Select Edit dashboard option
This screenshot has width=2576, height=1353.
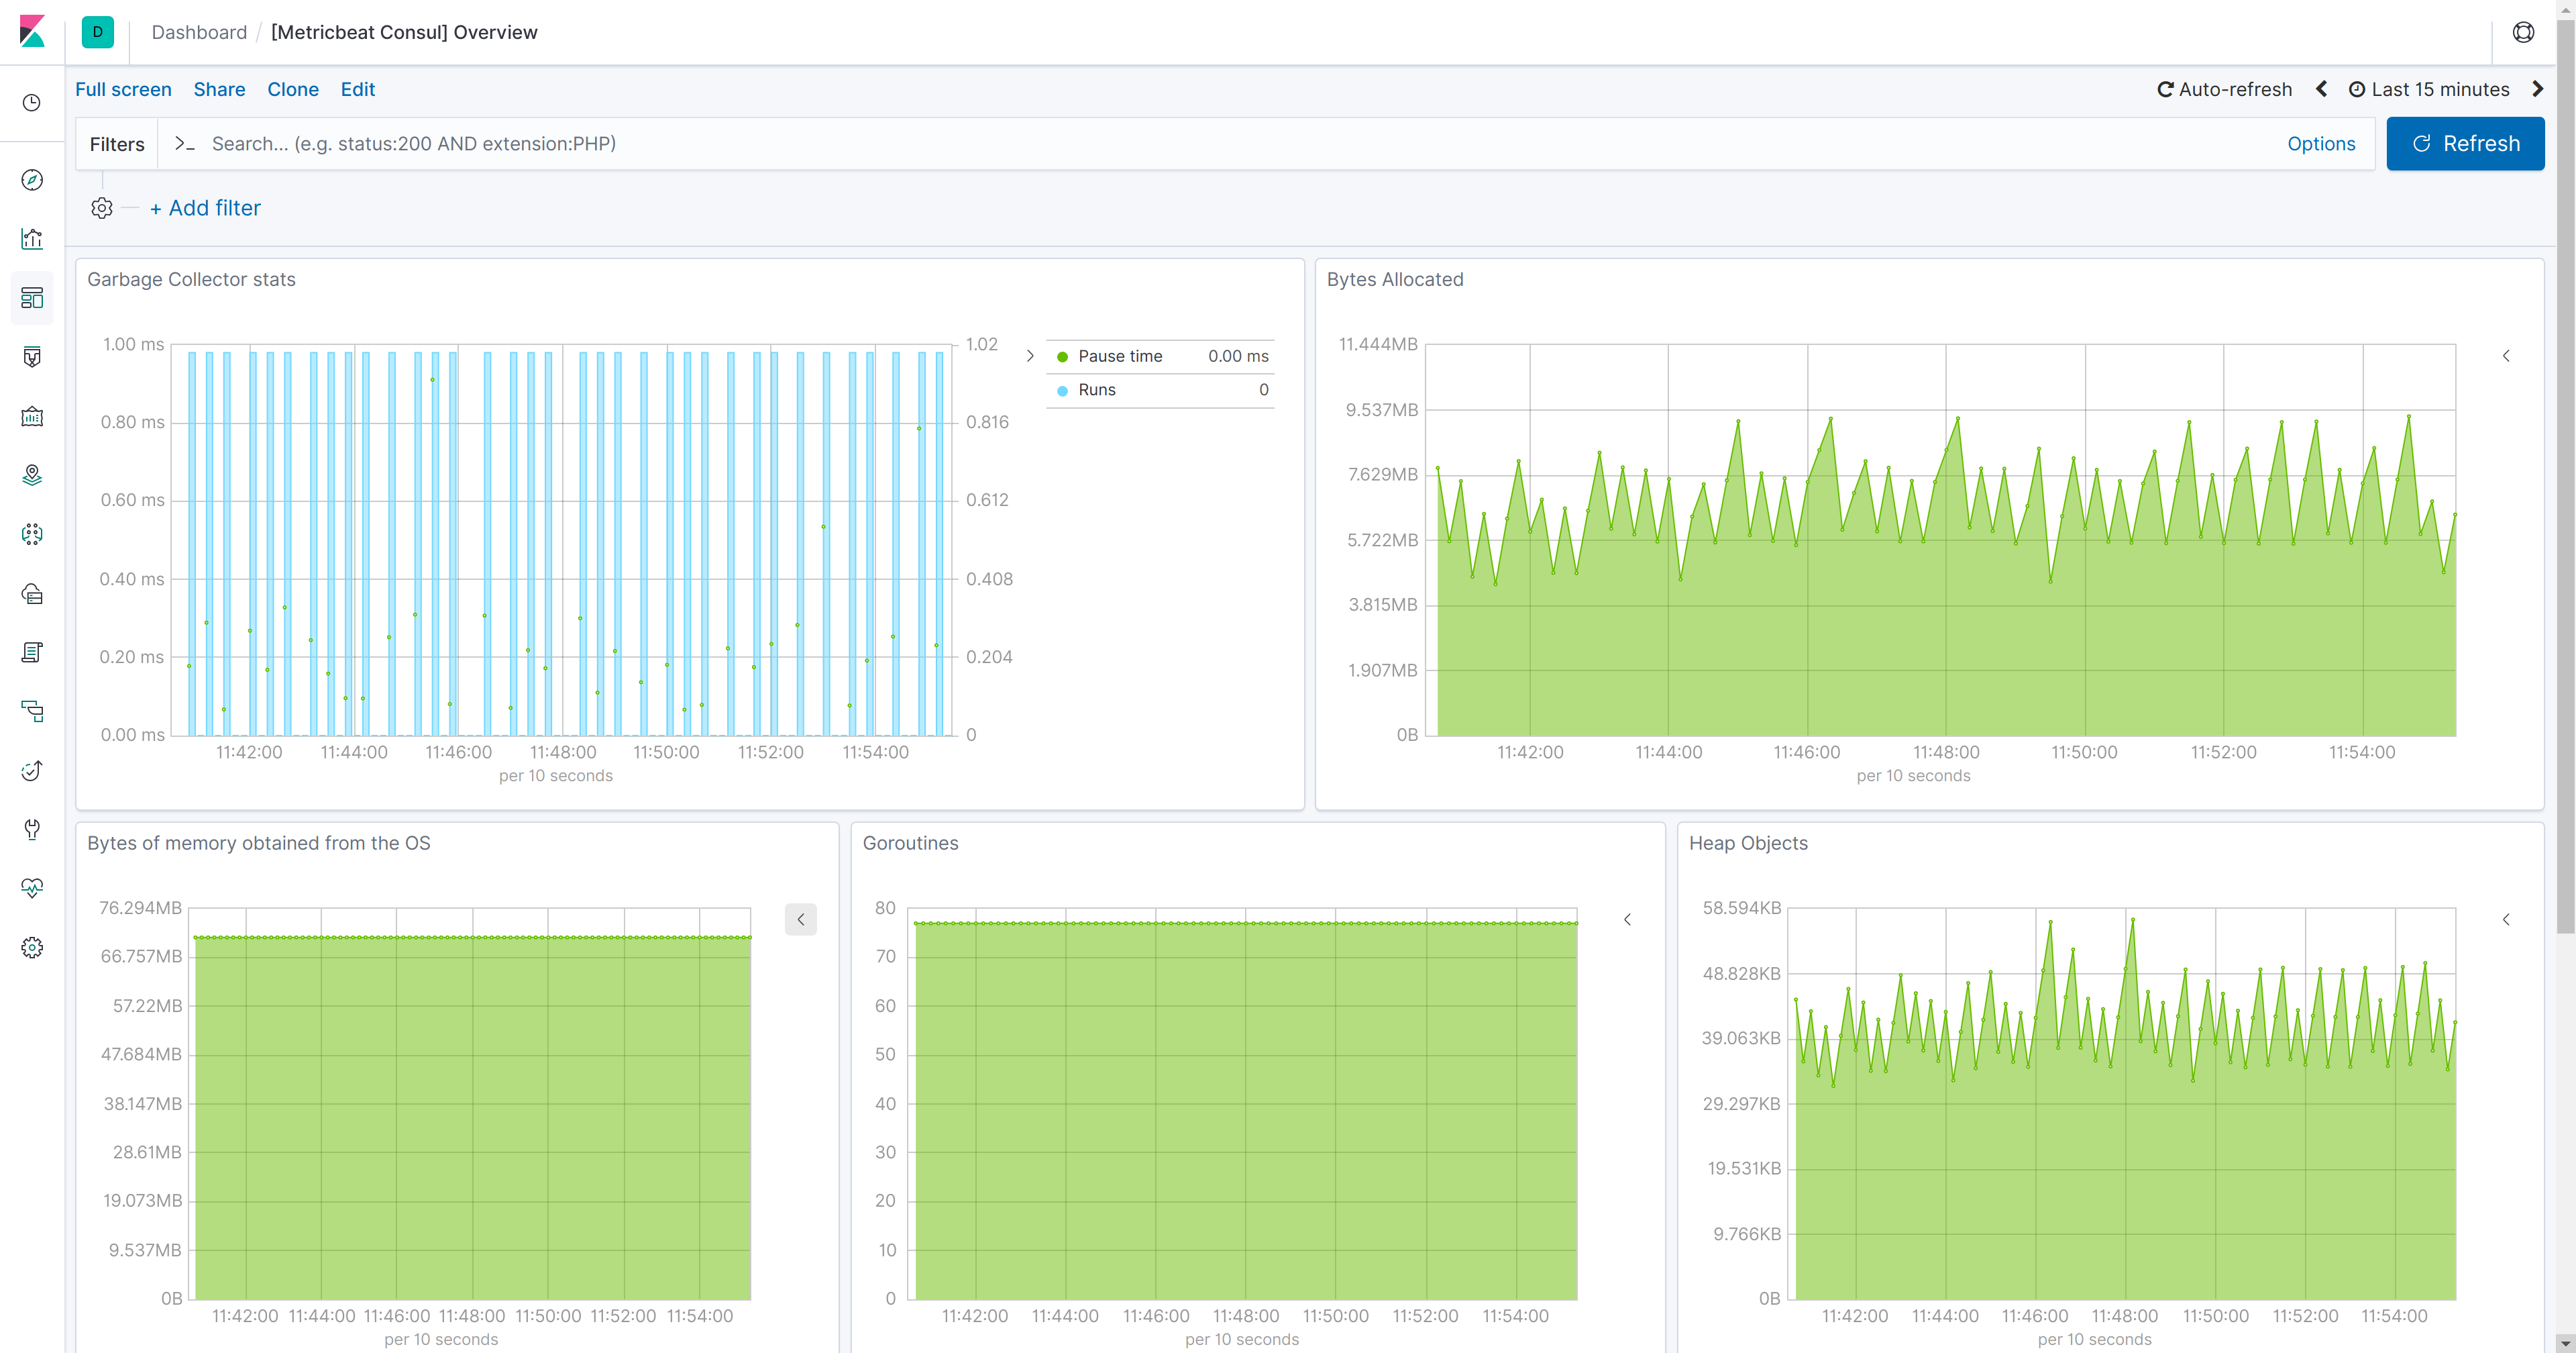pyautogui.click(x=356, y=89)
